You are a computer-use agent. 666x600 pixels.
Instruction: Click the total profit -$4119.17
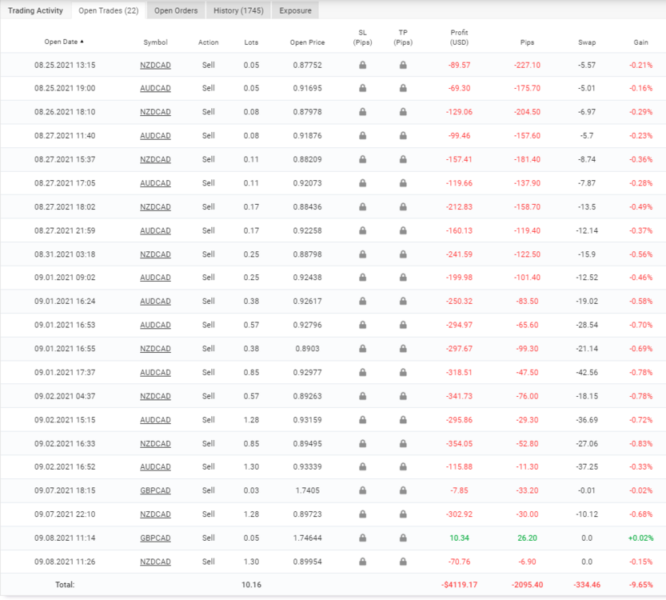[459, 585]
